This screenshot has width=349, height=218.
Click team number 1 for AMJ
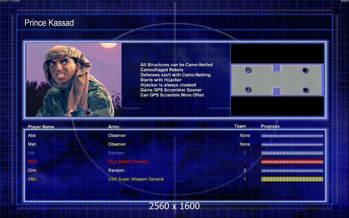(245, 179)
